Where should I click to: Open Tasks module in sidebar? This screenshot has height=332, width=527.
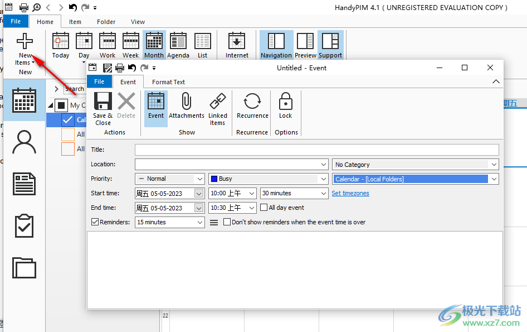pos(24,225)
